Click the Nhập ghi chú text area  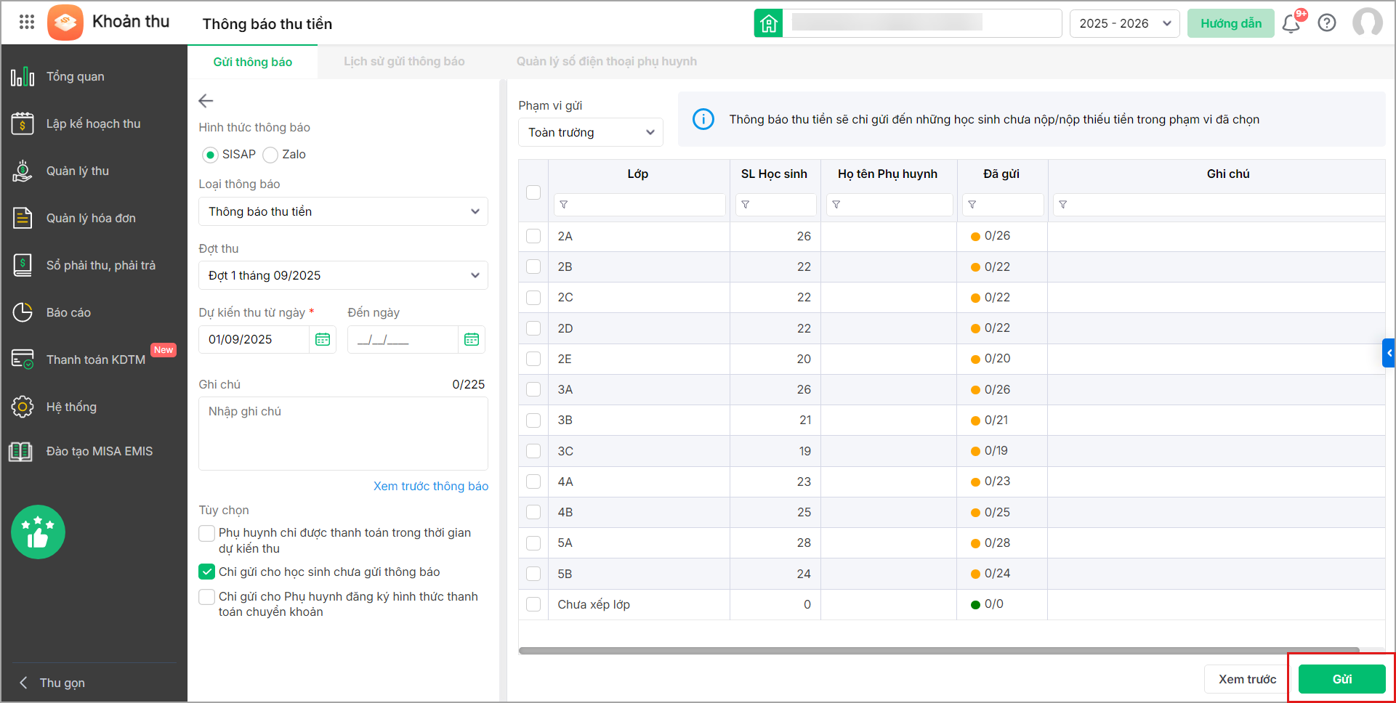click(x=343, y=433)
